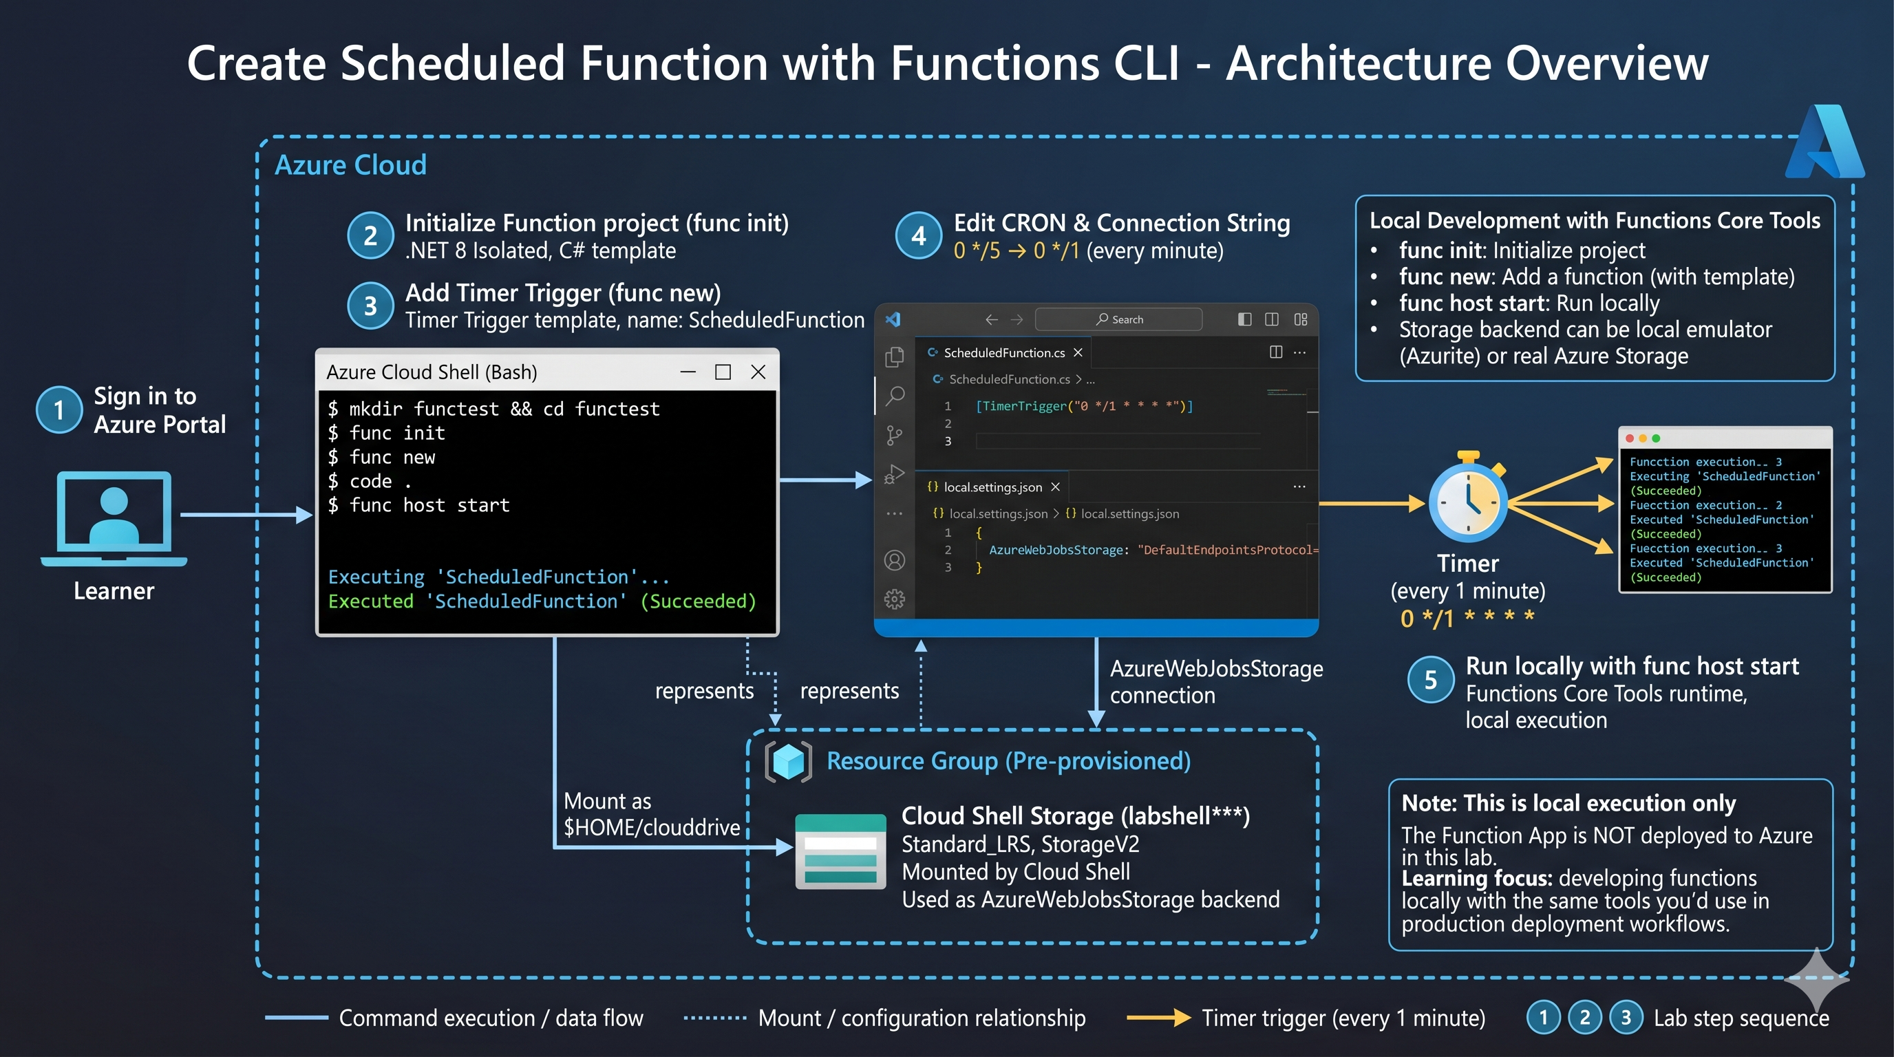
Task: Maximize the Azure Cloud Shell (Bash) window
Action: click(x=723, y=372)
